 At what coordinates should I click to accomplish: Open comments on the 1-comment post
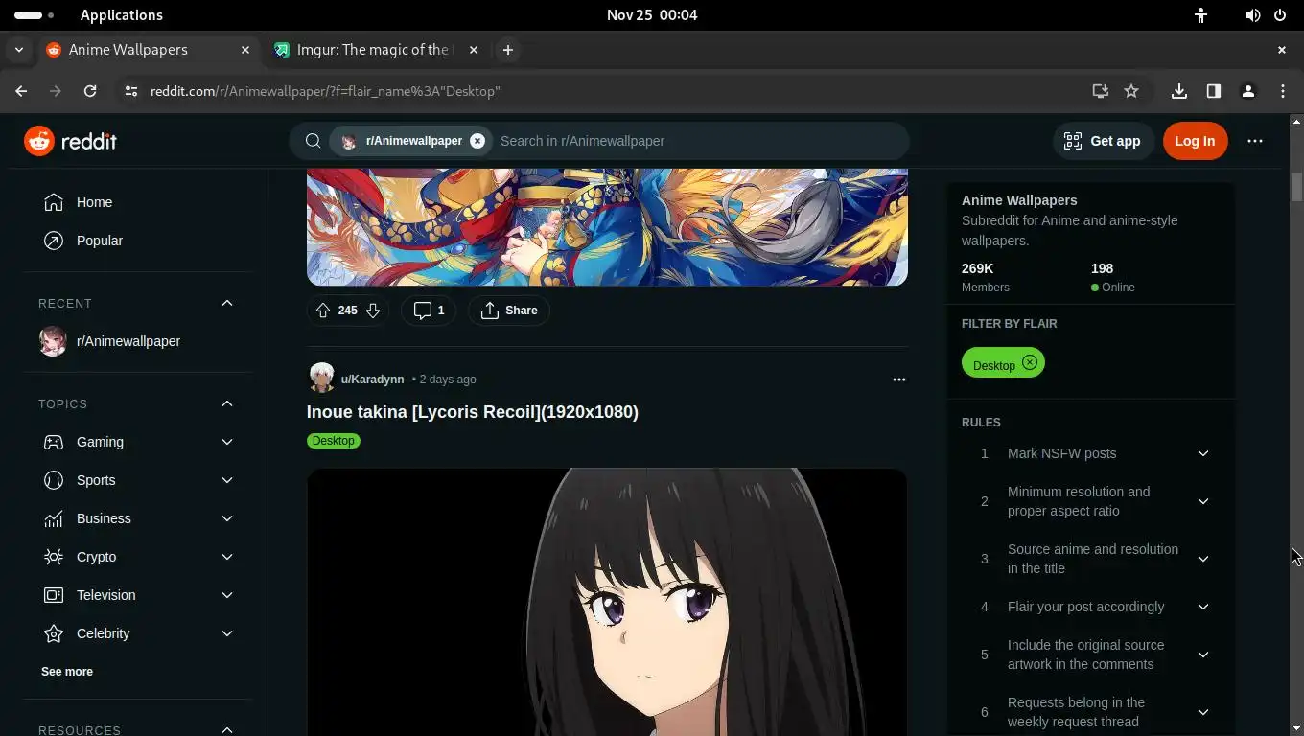click(x=429, y=310)
